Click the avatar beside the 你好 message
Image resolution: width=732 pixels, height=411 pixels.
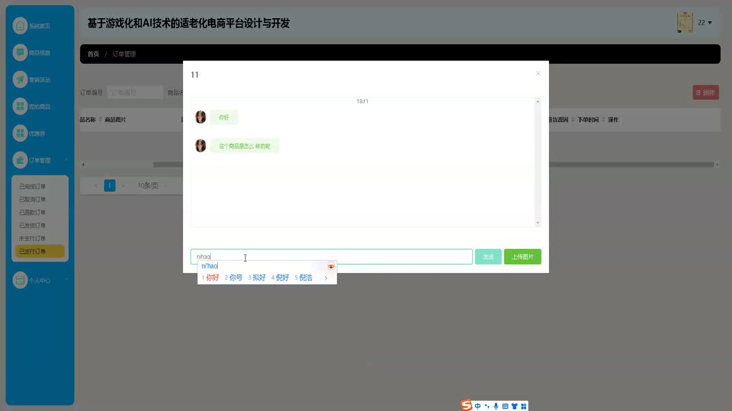tap(200, 117)
